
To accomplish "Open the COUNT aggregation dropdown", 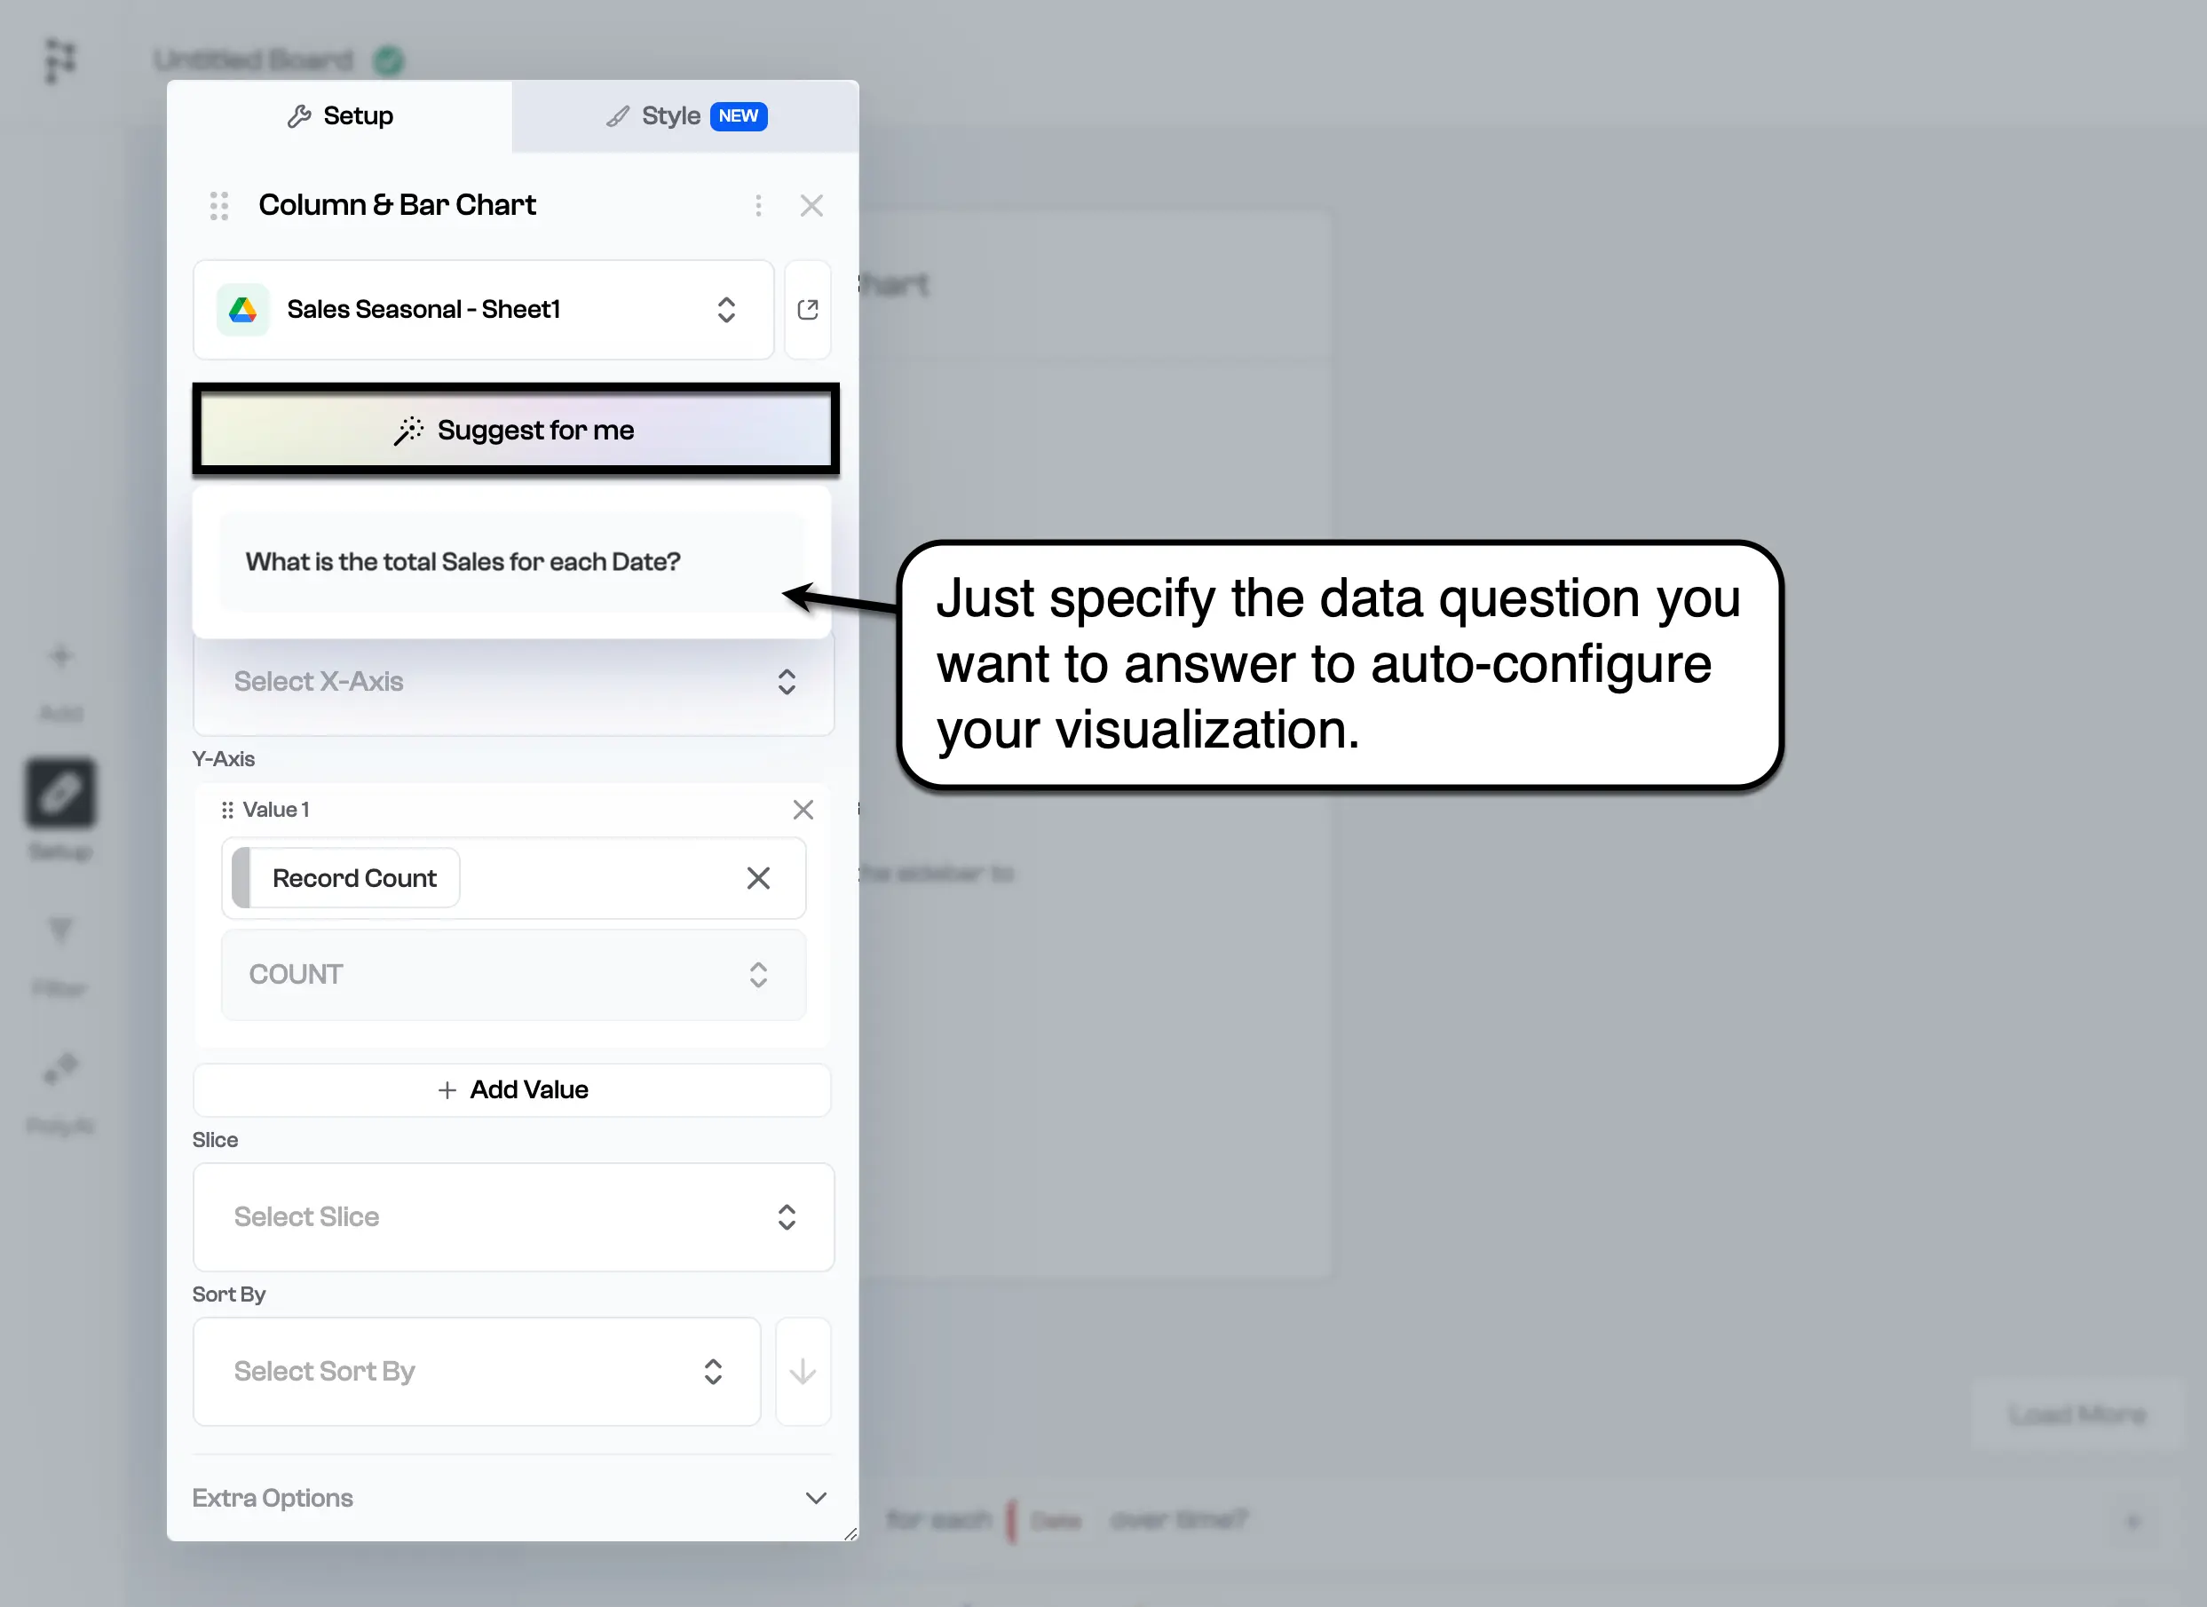I will pos(513,974).
